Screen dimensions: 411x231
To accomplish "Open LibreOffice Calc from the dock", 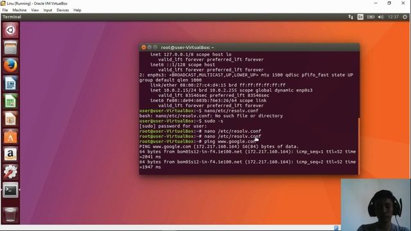I will (10, 101).
